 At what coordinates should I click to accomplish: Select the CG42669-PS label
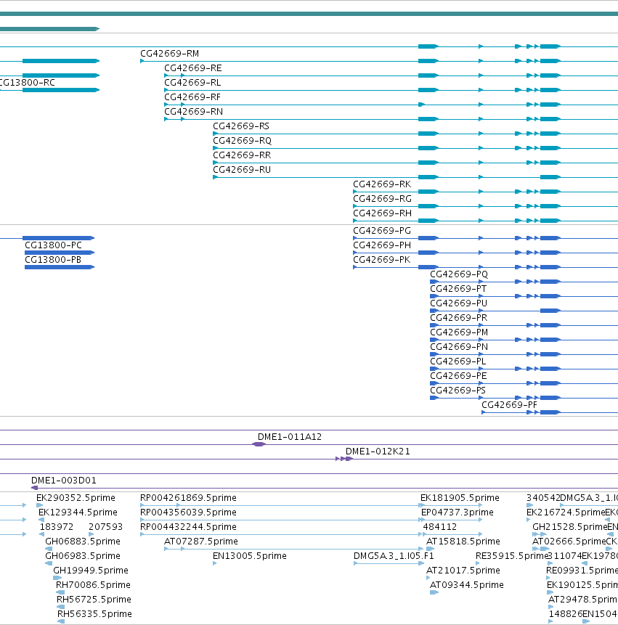(x=458, y=391)
